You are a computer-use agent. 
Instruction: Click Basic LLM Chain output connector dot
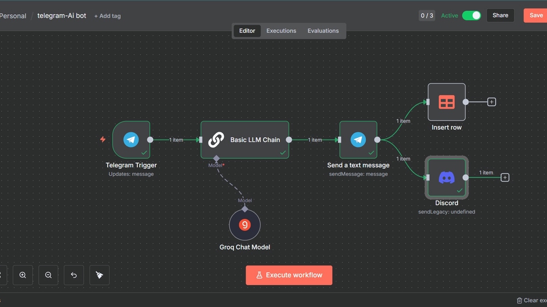click(289, 140)
